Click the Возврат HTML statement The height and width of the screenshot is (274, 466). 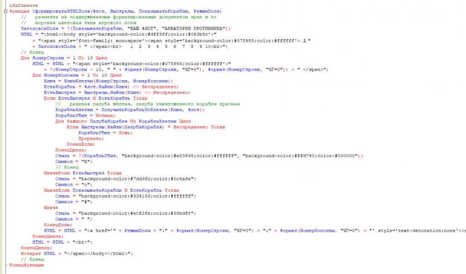pyautogui.click(x=76, y=254)
